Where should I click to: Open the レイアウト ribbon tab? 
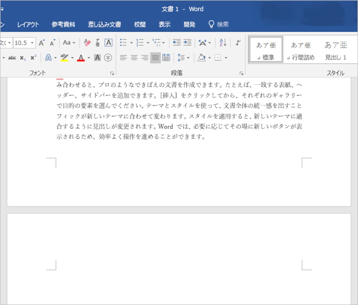click(x=28, y=24)
